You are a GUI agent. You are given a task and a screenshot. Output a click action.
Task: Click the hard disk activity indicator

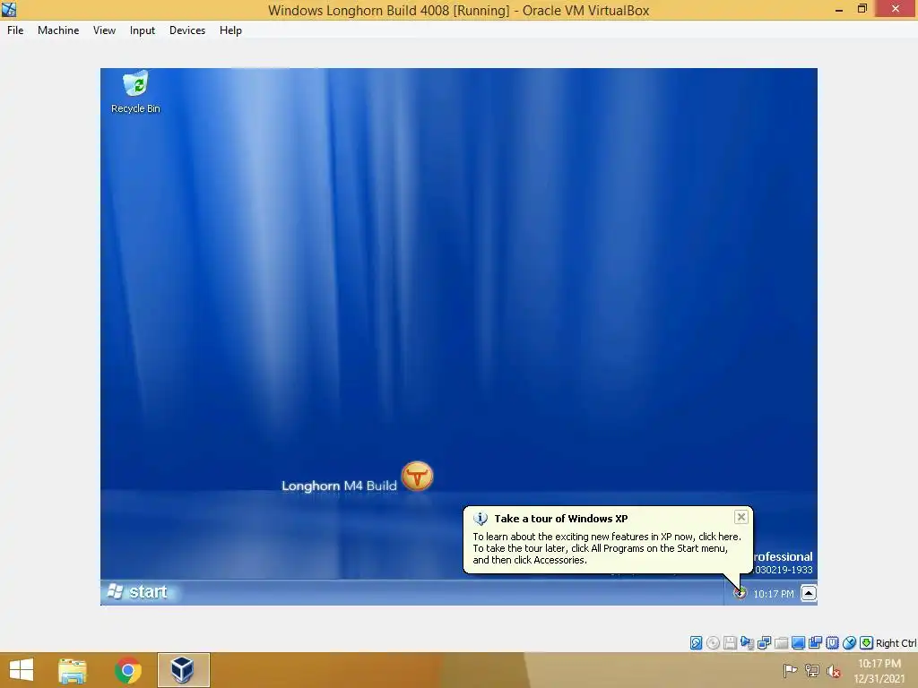click(696, 643)
